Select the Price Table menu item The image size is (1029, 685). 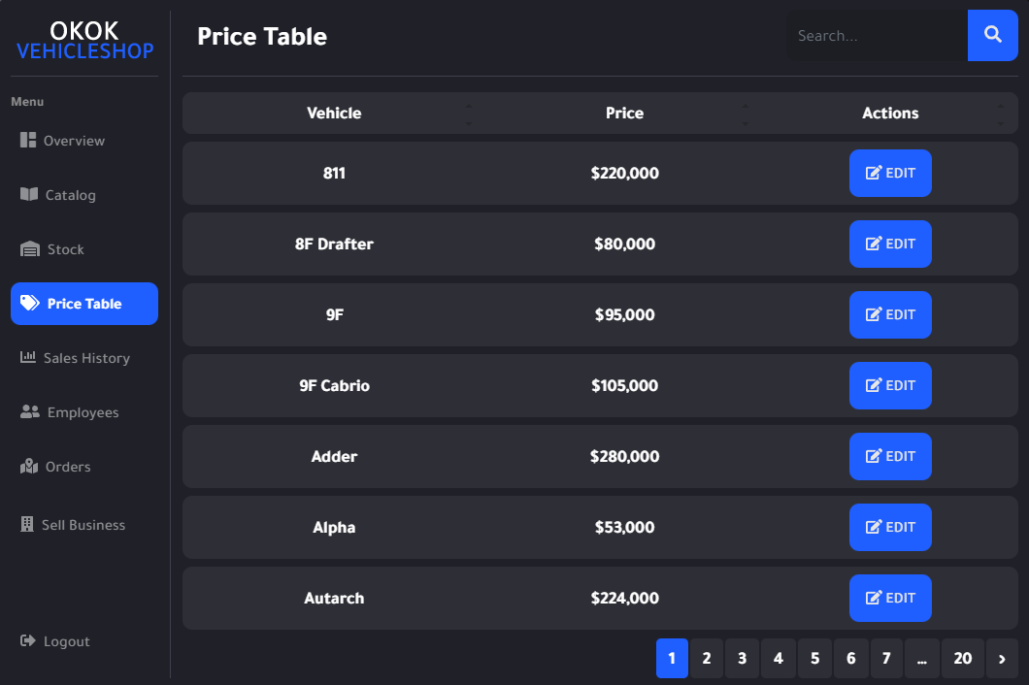click(x=84, y=304)
